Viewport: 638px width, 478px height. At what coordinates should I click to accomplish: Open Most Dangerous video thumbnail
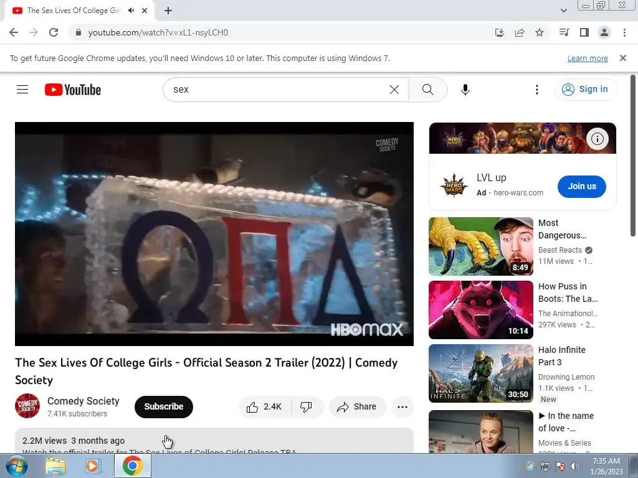tap(481, 246)
